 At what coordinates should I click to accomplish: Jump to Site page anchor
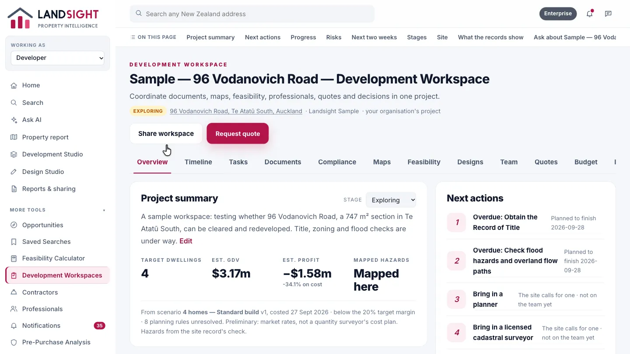pos(442,37)
